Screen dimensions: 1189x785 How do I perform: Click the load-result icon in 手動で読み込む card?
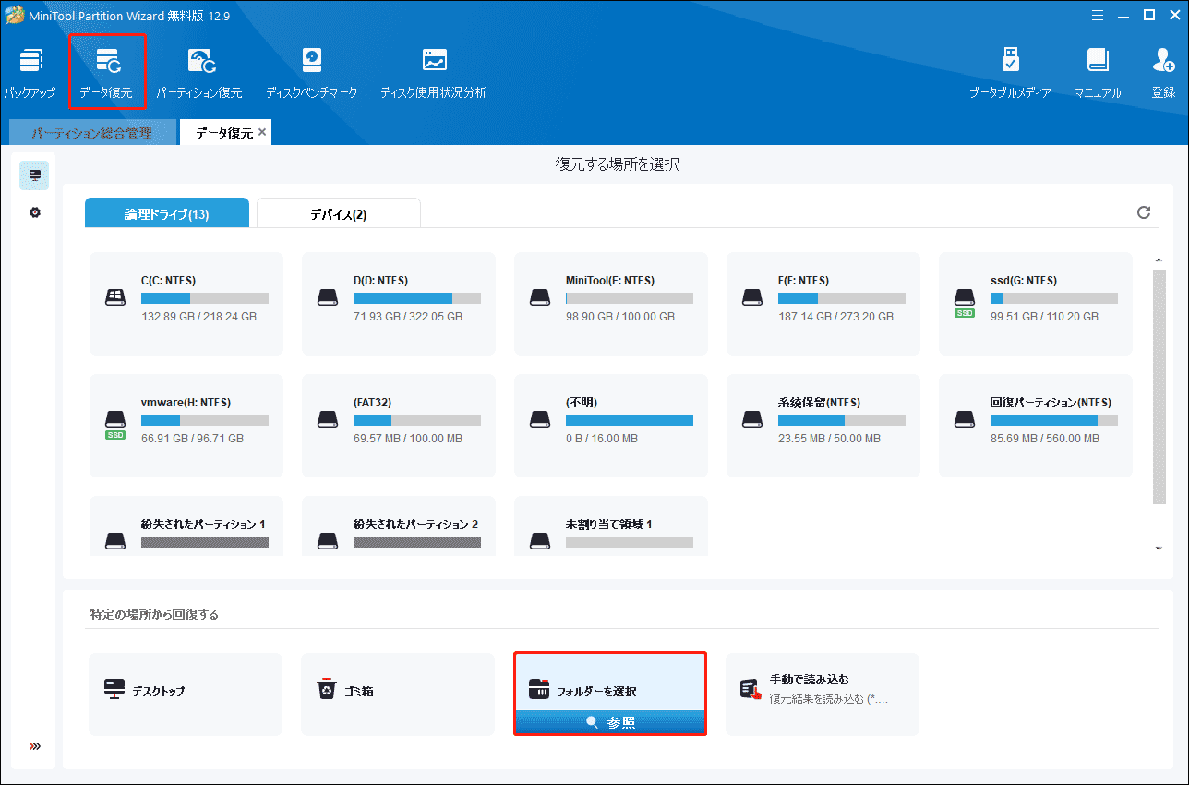click(x=751, y=690)
